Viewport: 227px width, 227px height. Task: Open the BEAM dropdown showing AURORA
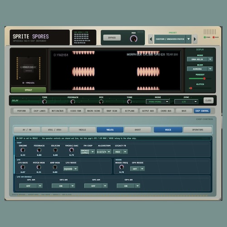coord(200,69)
